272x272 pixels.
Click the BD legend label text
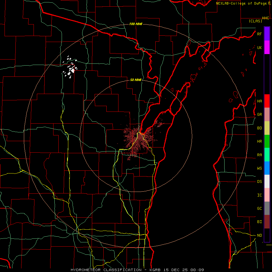tap(259, 128)
